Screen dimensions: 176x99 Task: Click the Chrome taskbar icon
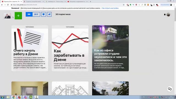point(14,97)
